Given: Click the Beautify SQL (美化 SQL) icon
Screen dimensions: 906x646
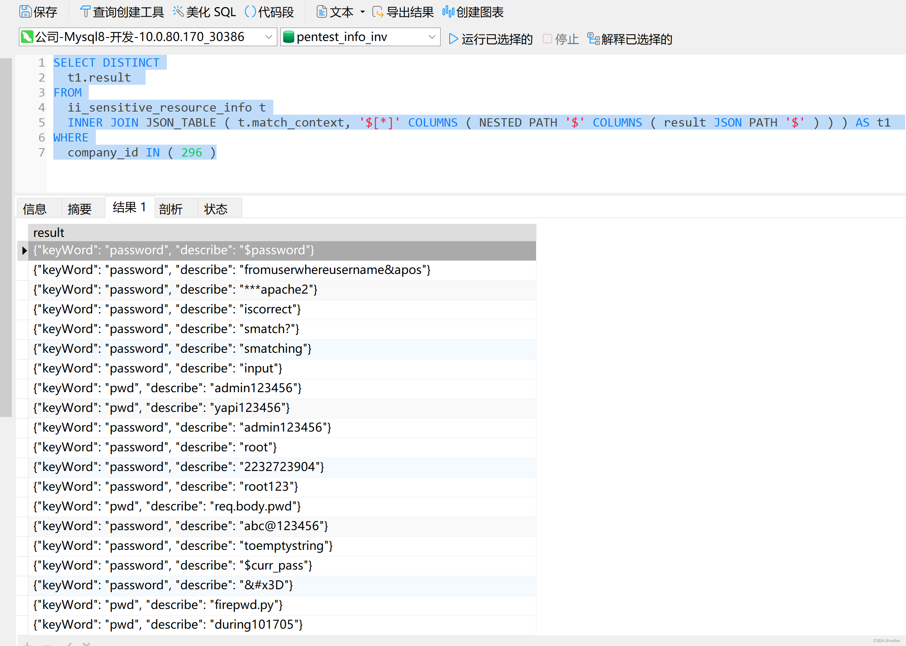Looking at the screenshot, I should tap(178, 12).
